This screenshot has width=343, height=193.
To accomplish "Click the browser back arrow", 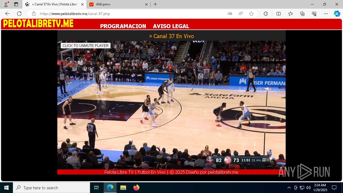I will coord(8,14).
